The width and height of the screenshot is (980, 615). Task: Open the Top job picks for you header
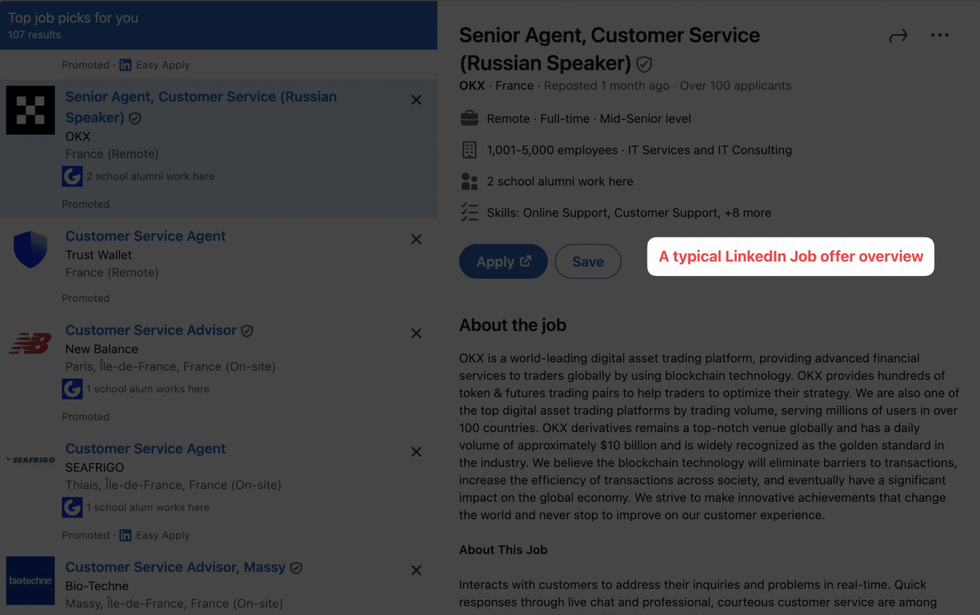click(73, 18)
